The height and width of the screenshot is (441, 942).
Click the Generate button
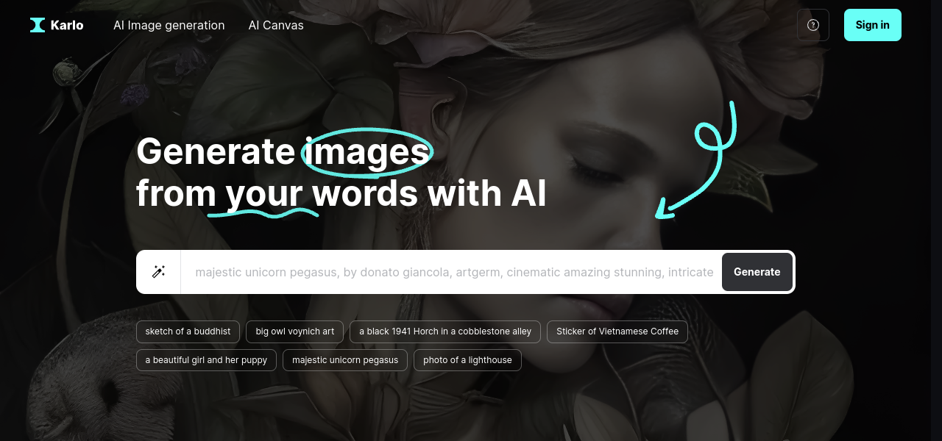coord(757,272)
